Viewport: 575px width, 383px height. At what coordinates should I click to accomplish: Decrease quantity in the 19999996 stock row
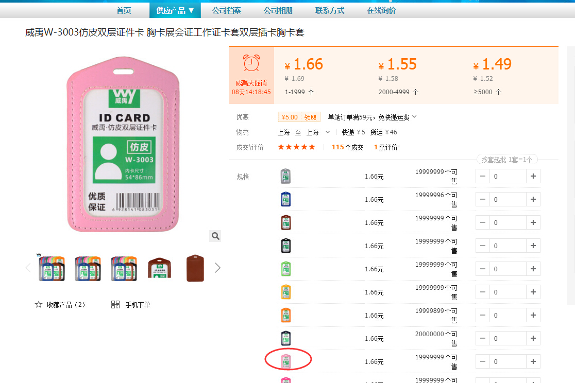(483, 199)
